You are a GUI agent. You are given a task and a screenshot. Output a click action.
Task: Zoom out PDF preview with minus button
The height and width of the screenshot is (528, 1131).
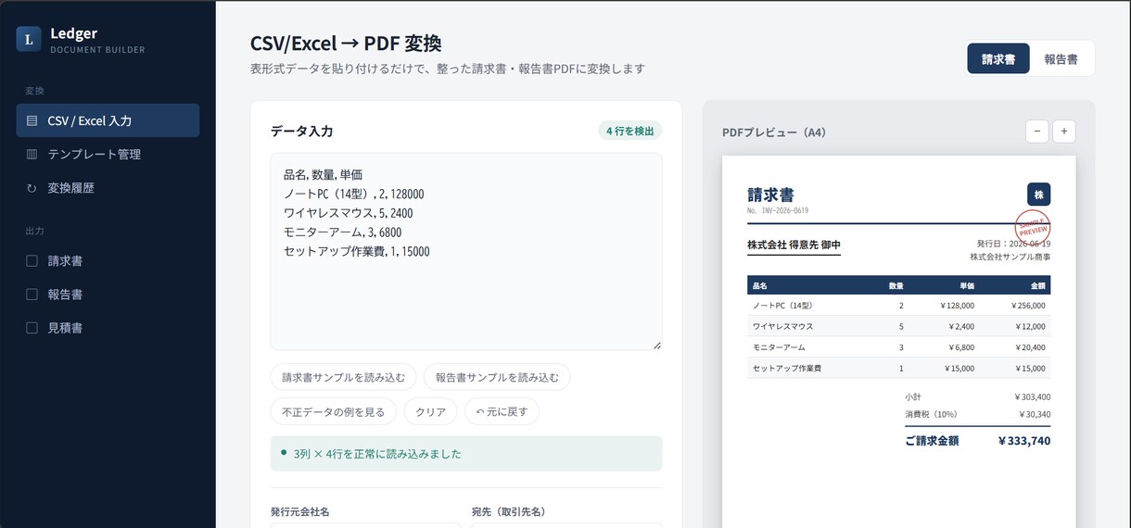click(x=1036, y=132)
